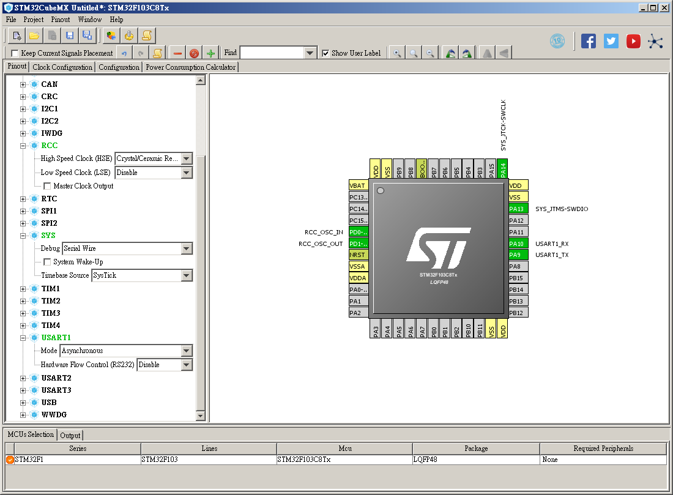Image resolution: width=673 pixels, height=495 pixels.
Task: Switch to the Configuration tab
Action: (119, 67)
